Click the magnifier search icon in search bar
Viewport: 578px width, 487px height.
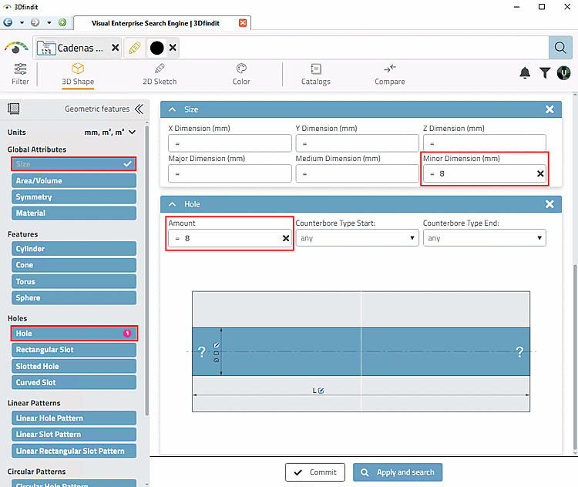560,48
